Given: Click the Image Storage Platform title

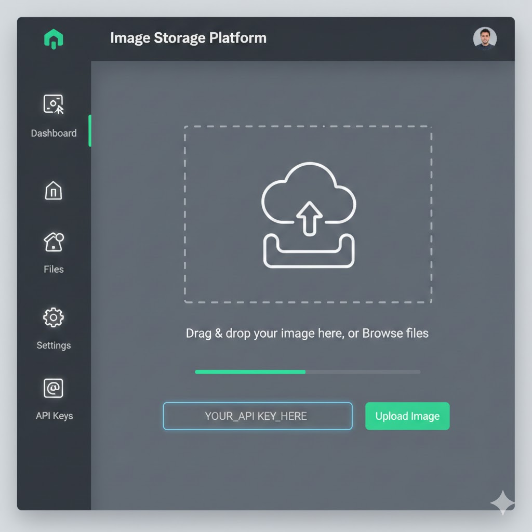Looking at the screenshot, I should 188,37.
